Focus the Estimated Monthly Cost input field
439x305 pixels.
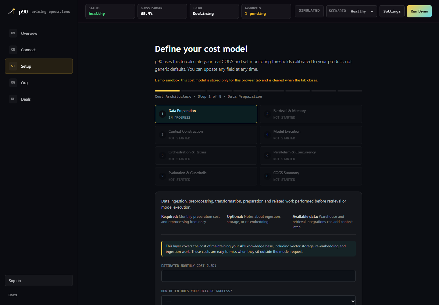point(259,276)
